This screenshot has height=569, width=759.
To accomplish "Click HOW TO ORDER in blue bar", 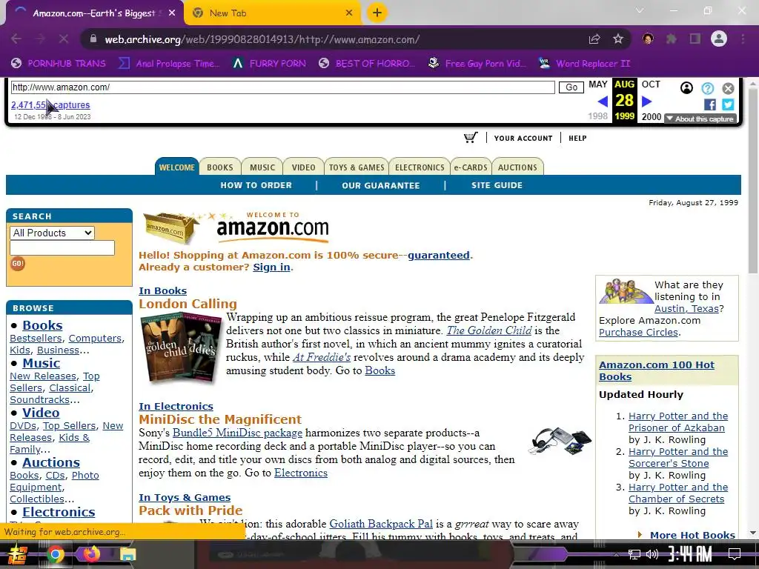I will 256,185.
